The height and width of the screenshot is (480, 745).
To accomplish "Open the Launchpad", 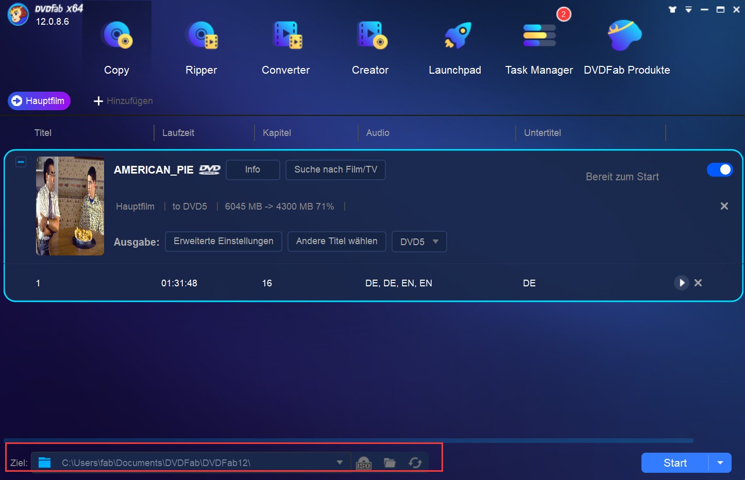I will coord(455,47).
